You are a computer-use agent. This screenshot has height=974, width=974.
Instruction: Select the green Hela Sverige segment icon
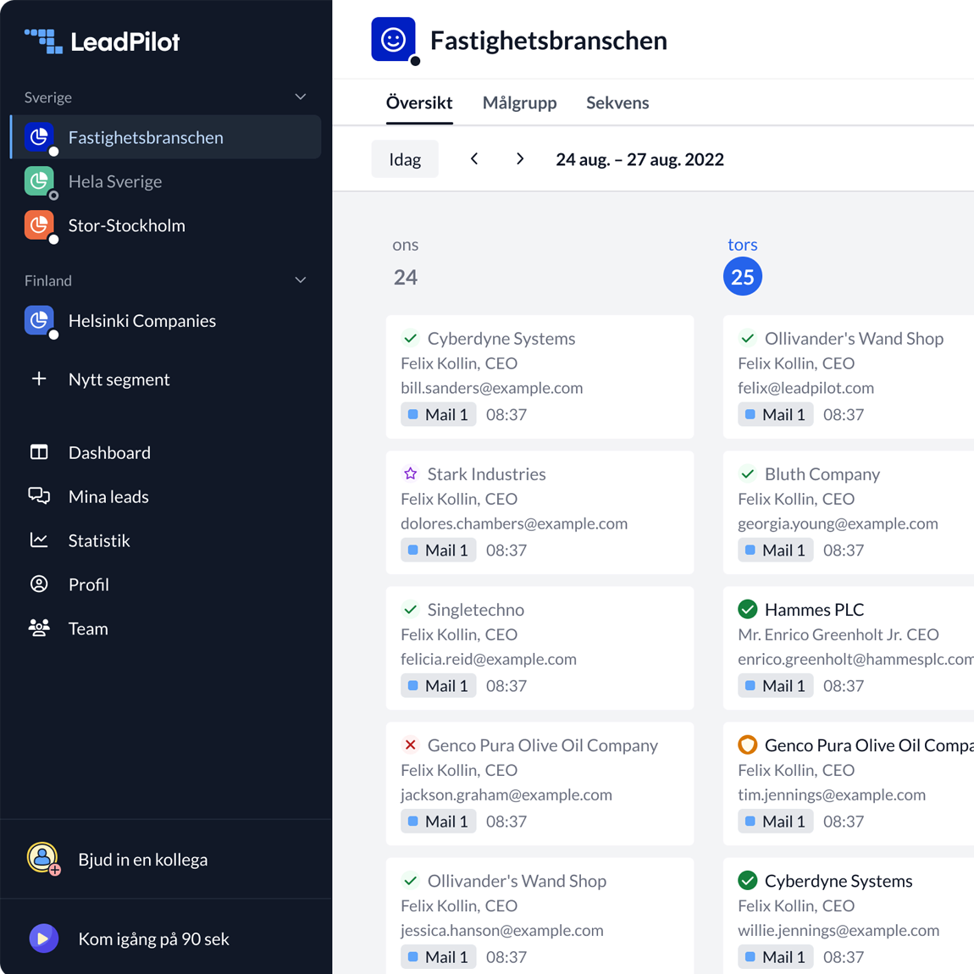(39, 181)
